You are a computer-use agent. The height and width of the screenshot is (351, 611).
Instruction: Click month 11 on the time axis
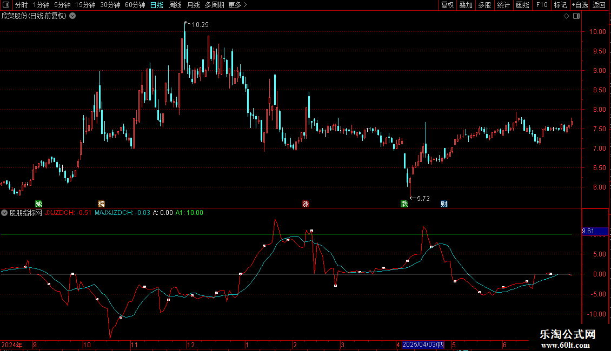pos(134,345)
